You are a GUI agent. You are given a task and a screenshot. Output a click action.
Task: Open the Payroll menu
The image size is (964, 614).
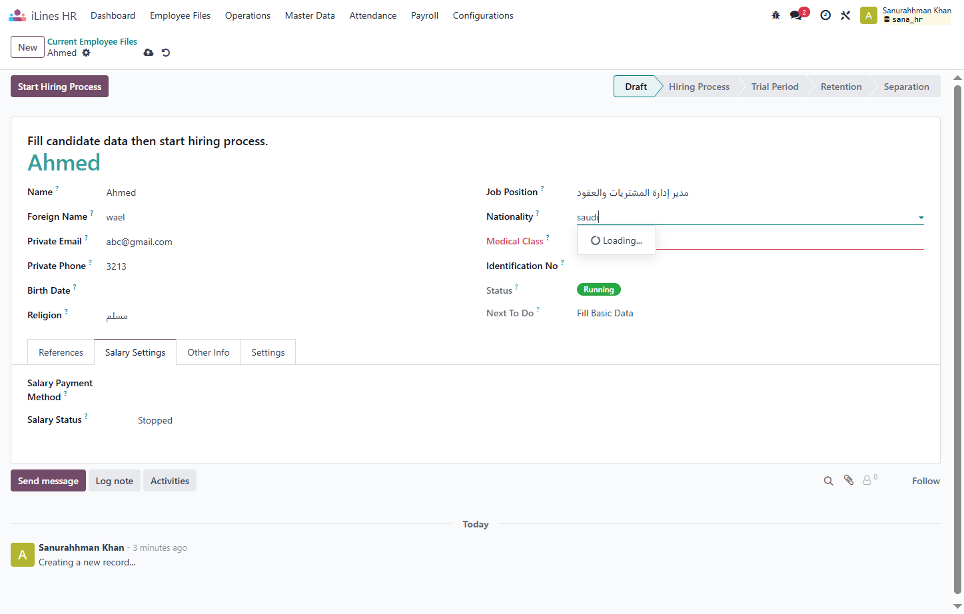click(x=424, y=15)
